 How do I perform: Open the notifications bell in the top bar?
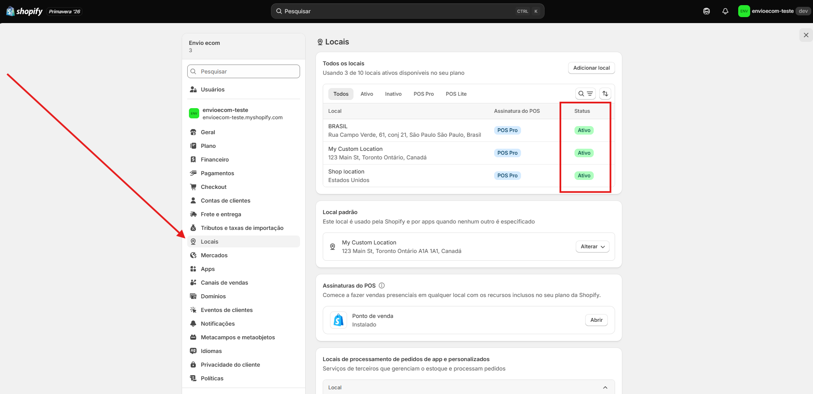tap(725, 11)
